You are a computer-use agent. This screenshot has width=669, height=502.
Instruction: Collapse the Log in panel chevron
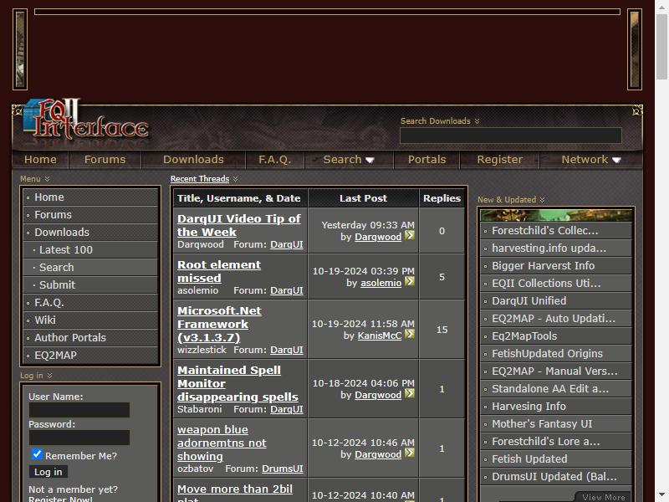click(x=49, y=375)
